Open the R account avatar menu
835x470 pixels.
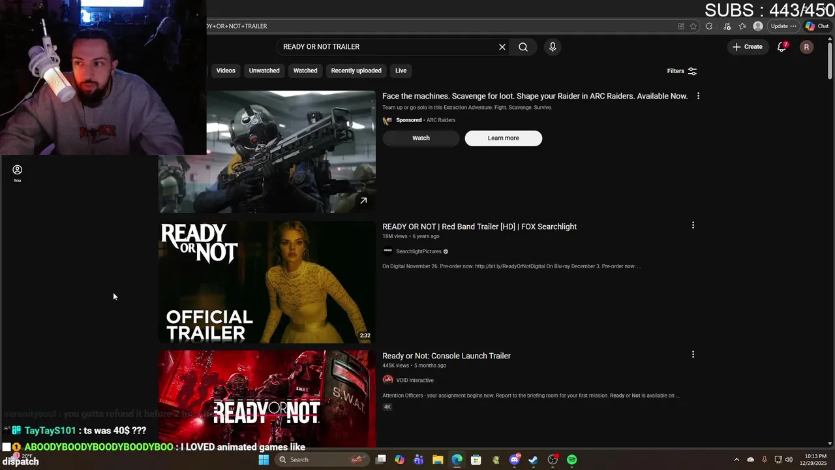[807, 47]
